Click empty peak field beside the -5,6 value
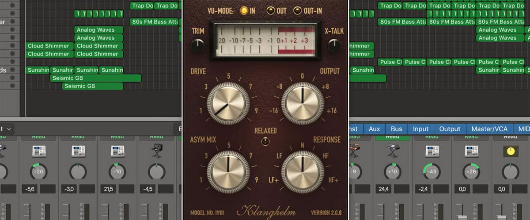The height and width of the screenshot is (220, 530). point(48,189)
